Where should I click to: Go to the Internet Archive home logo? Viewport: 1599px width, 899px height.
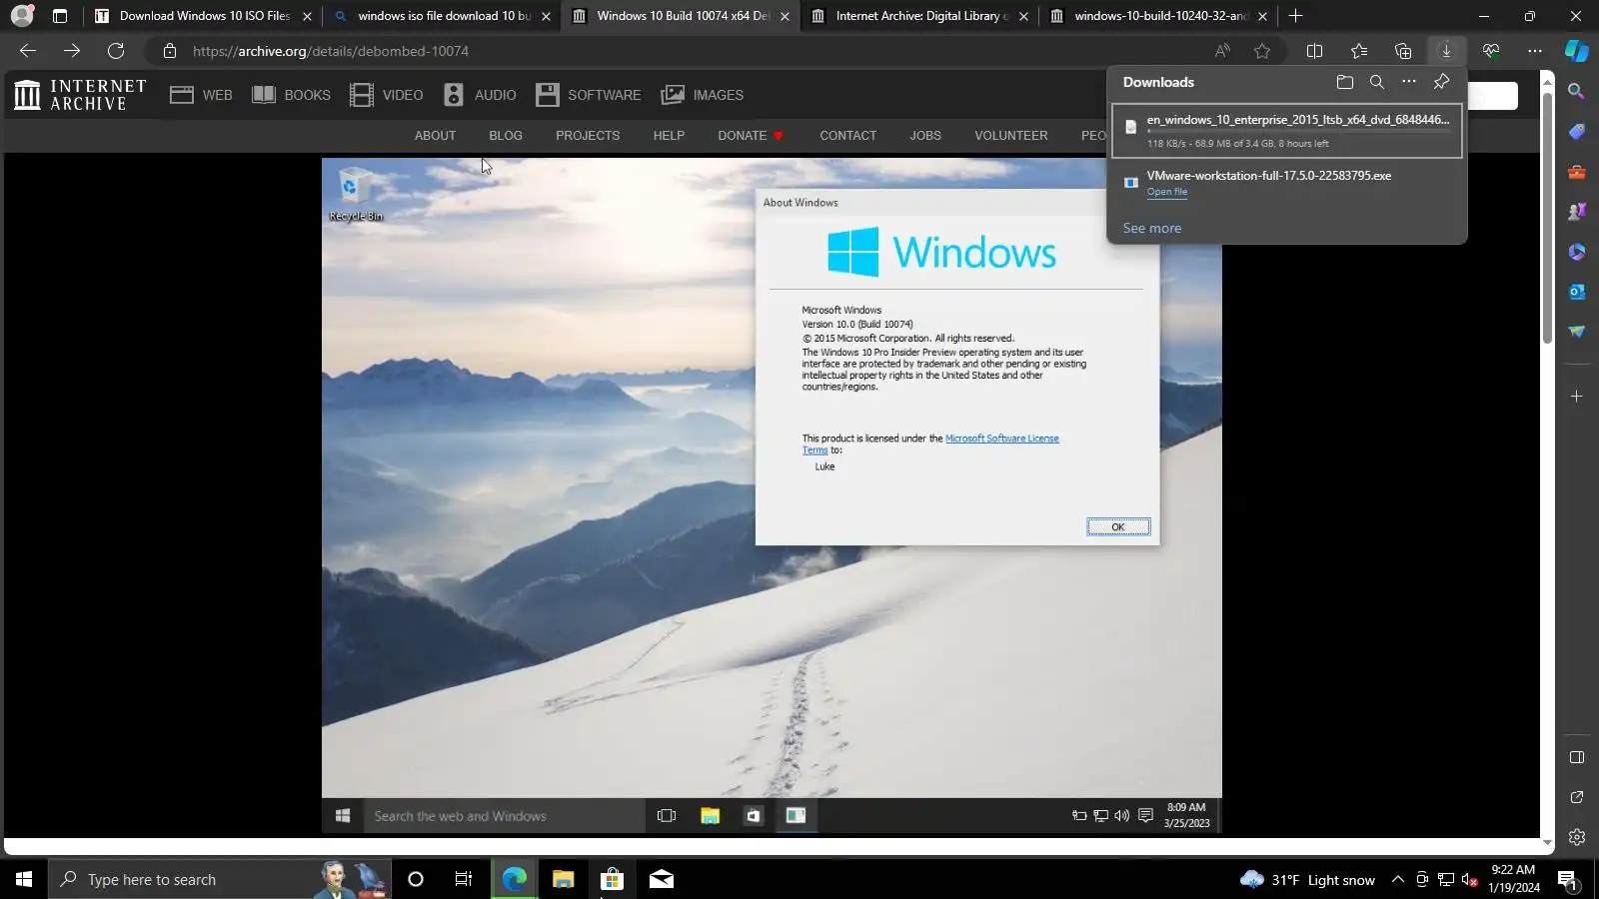tap(80, 95)
